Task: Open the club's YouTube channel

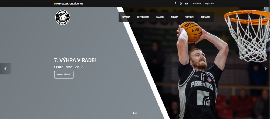Action: (x=187, y=3)
